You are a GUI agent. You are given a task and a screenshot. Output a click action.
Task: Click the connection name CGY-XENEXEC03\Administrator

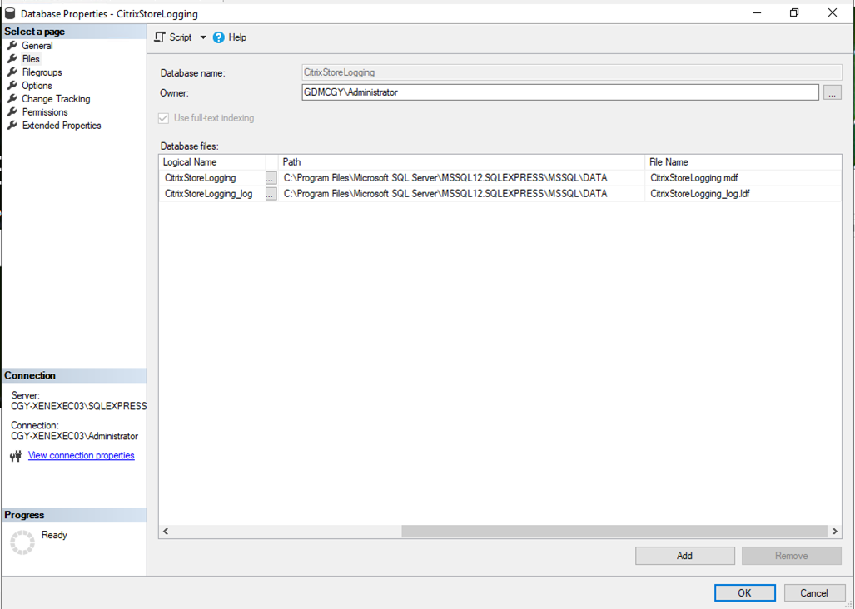click(75, 436)
